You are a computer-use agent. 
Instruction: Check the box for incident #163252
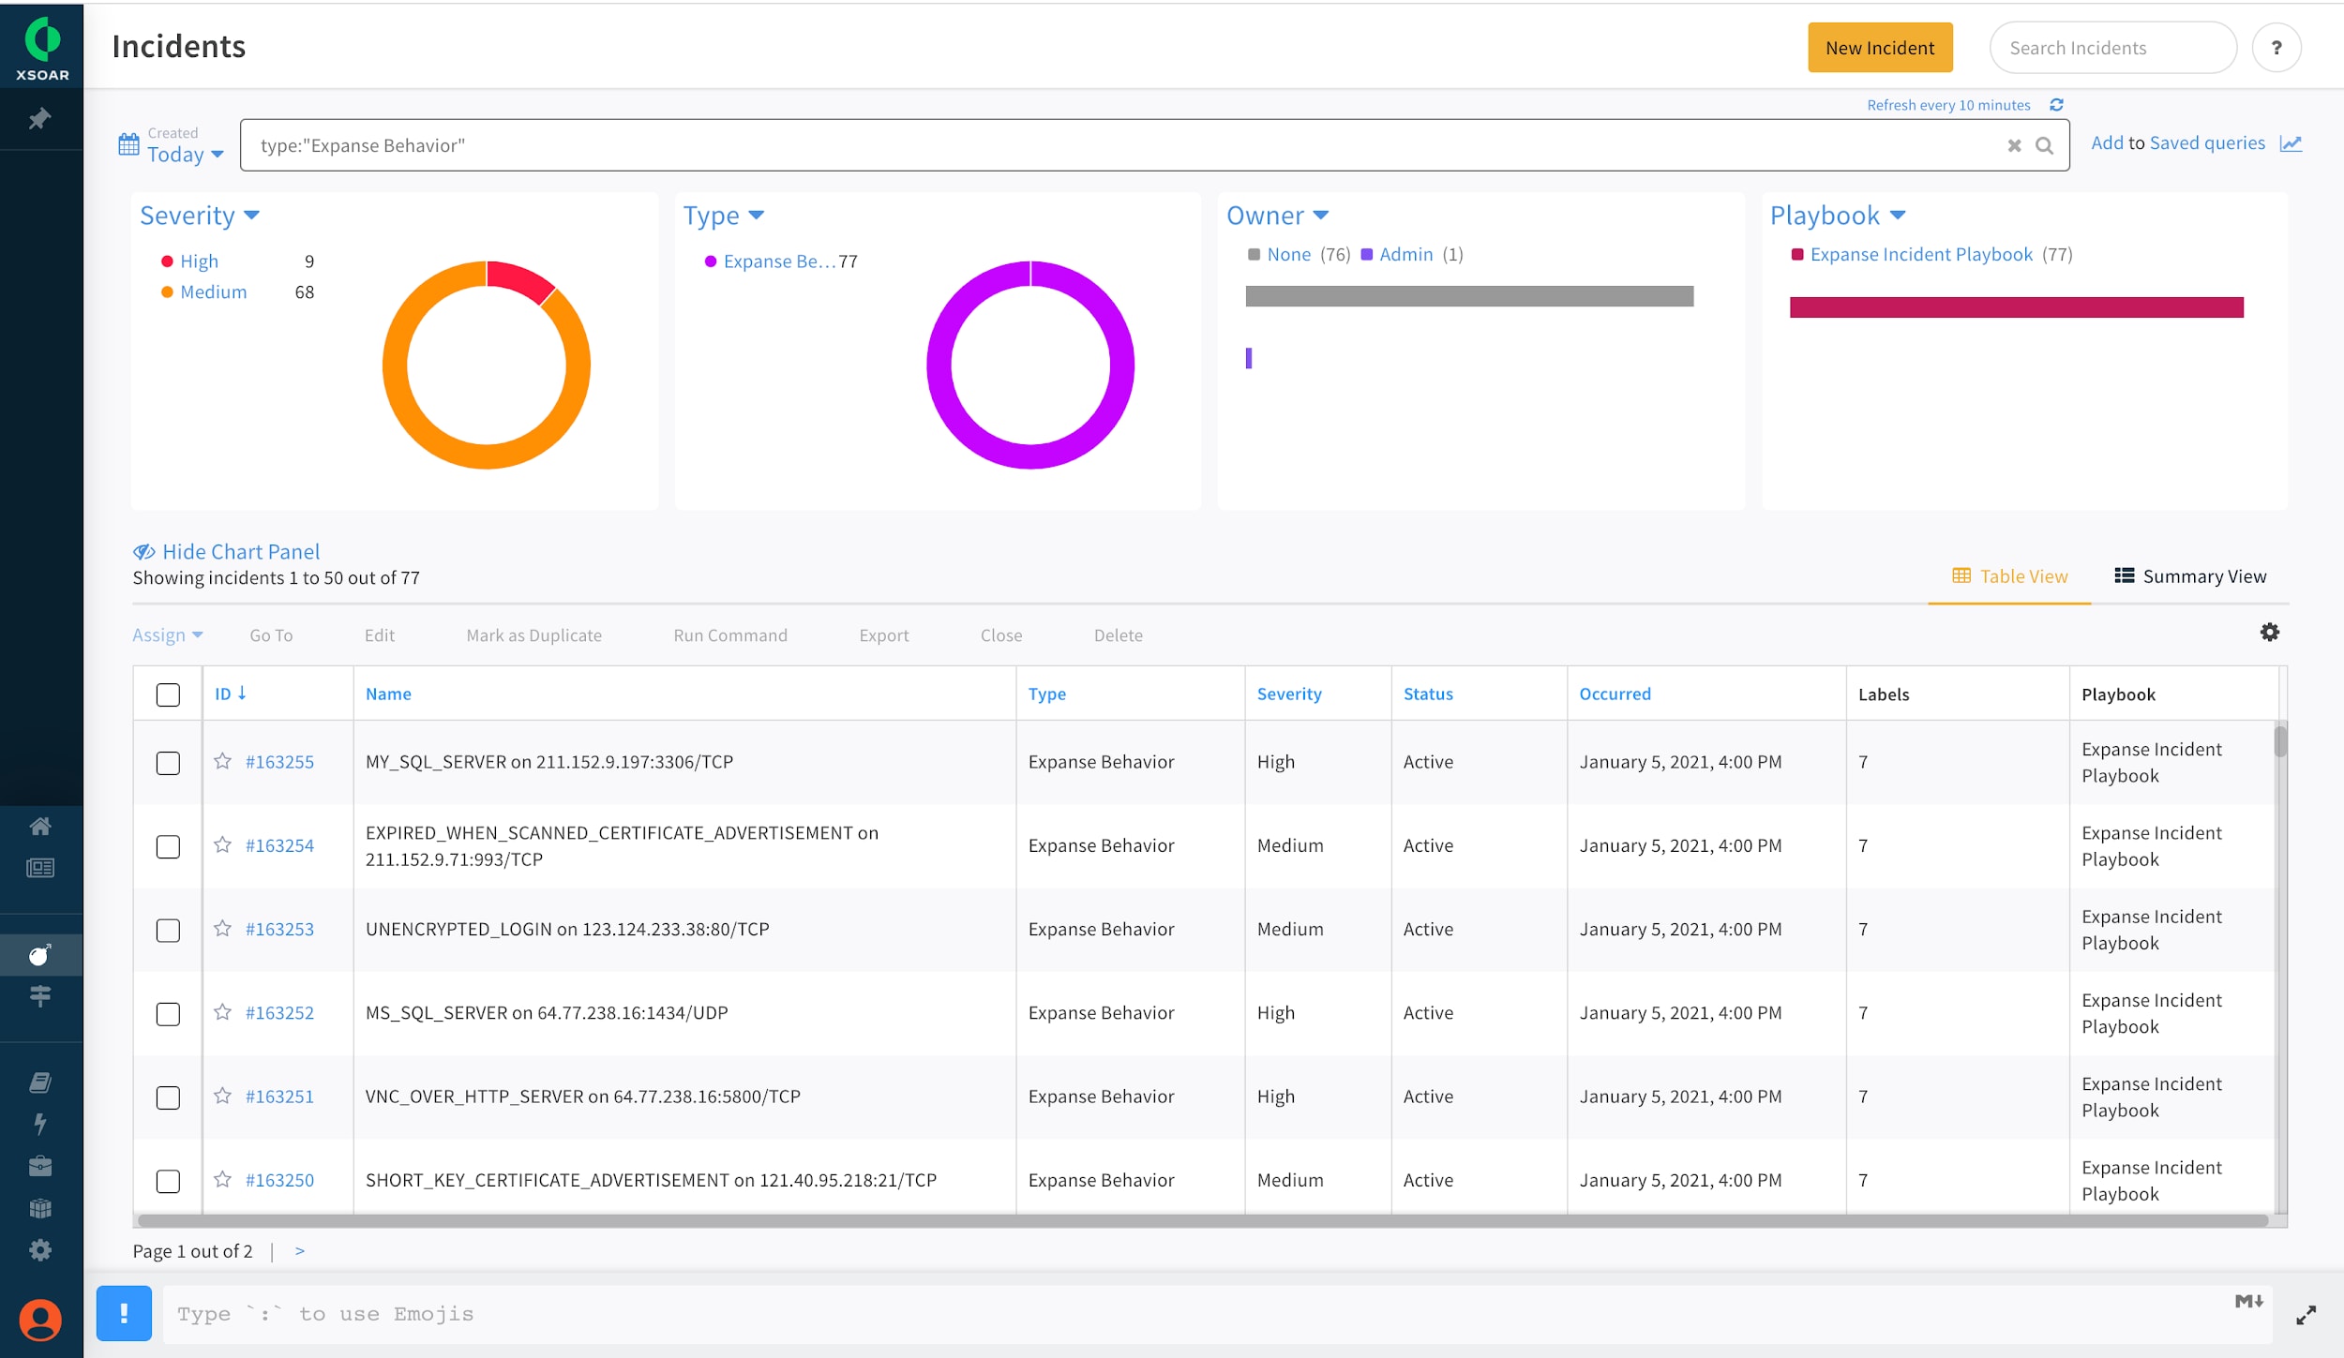click(168, 1014)
